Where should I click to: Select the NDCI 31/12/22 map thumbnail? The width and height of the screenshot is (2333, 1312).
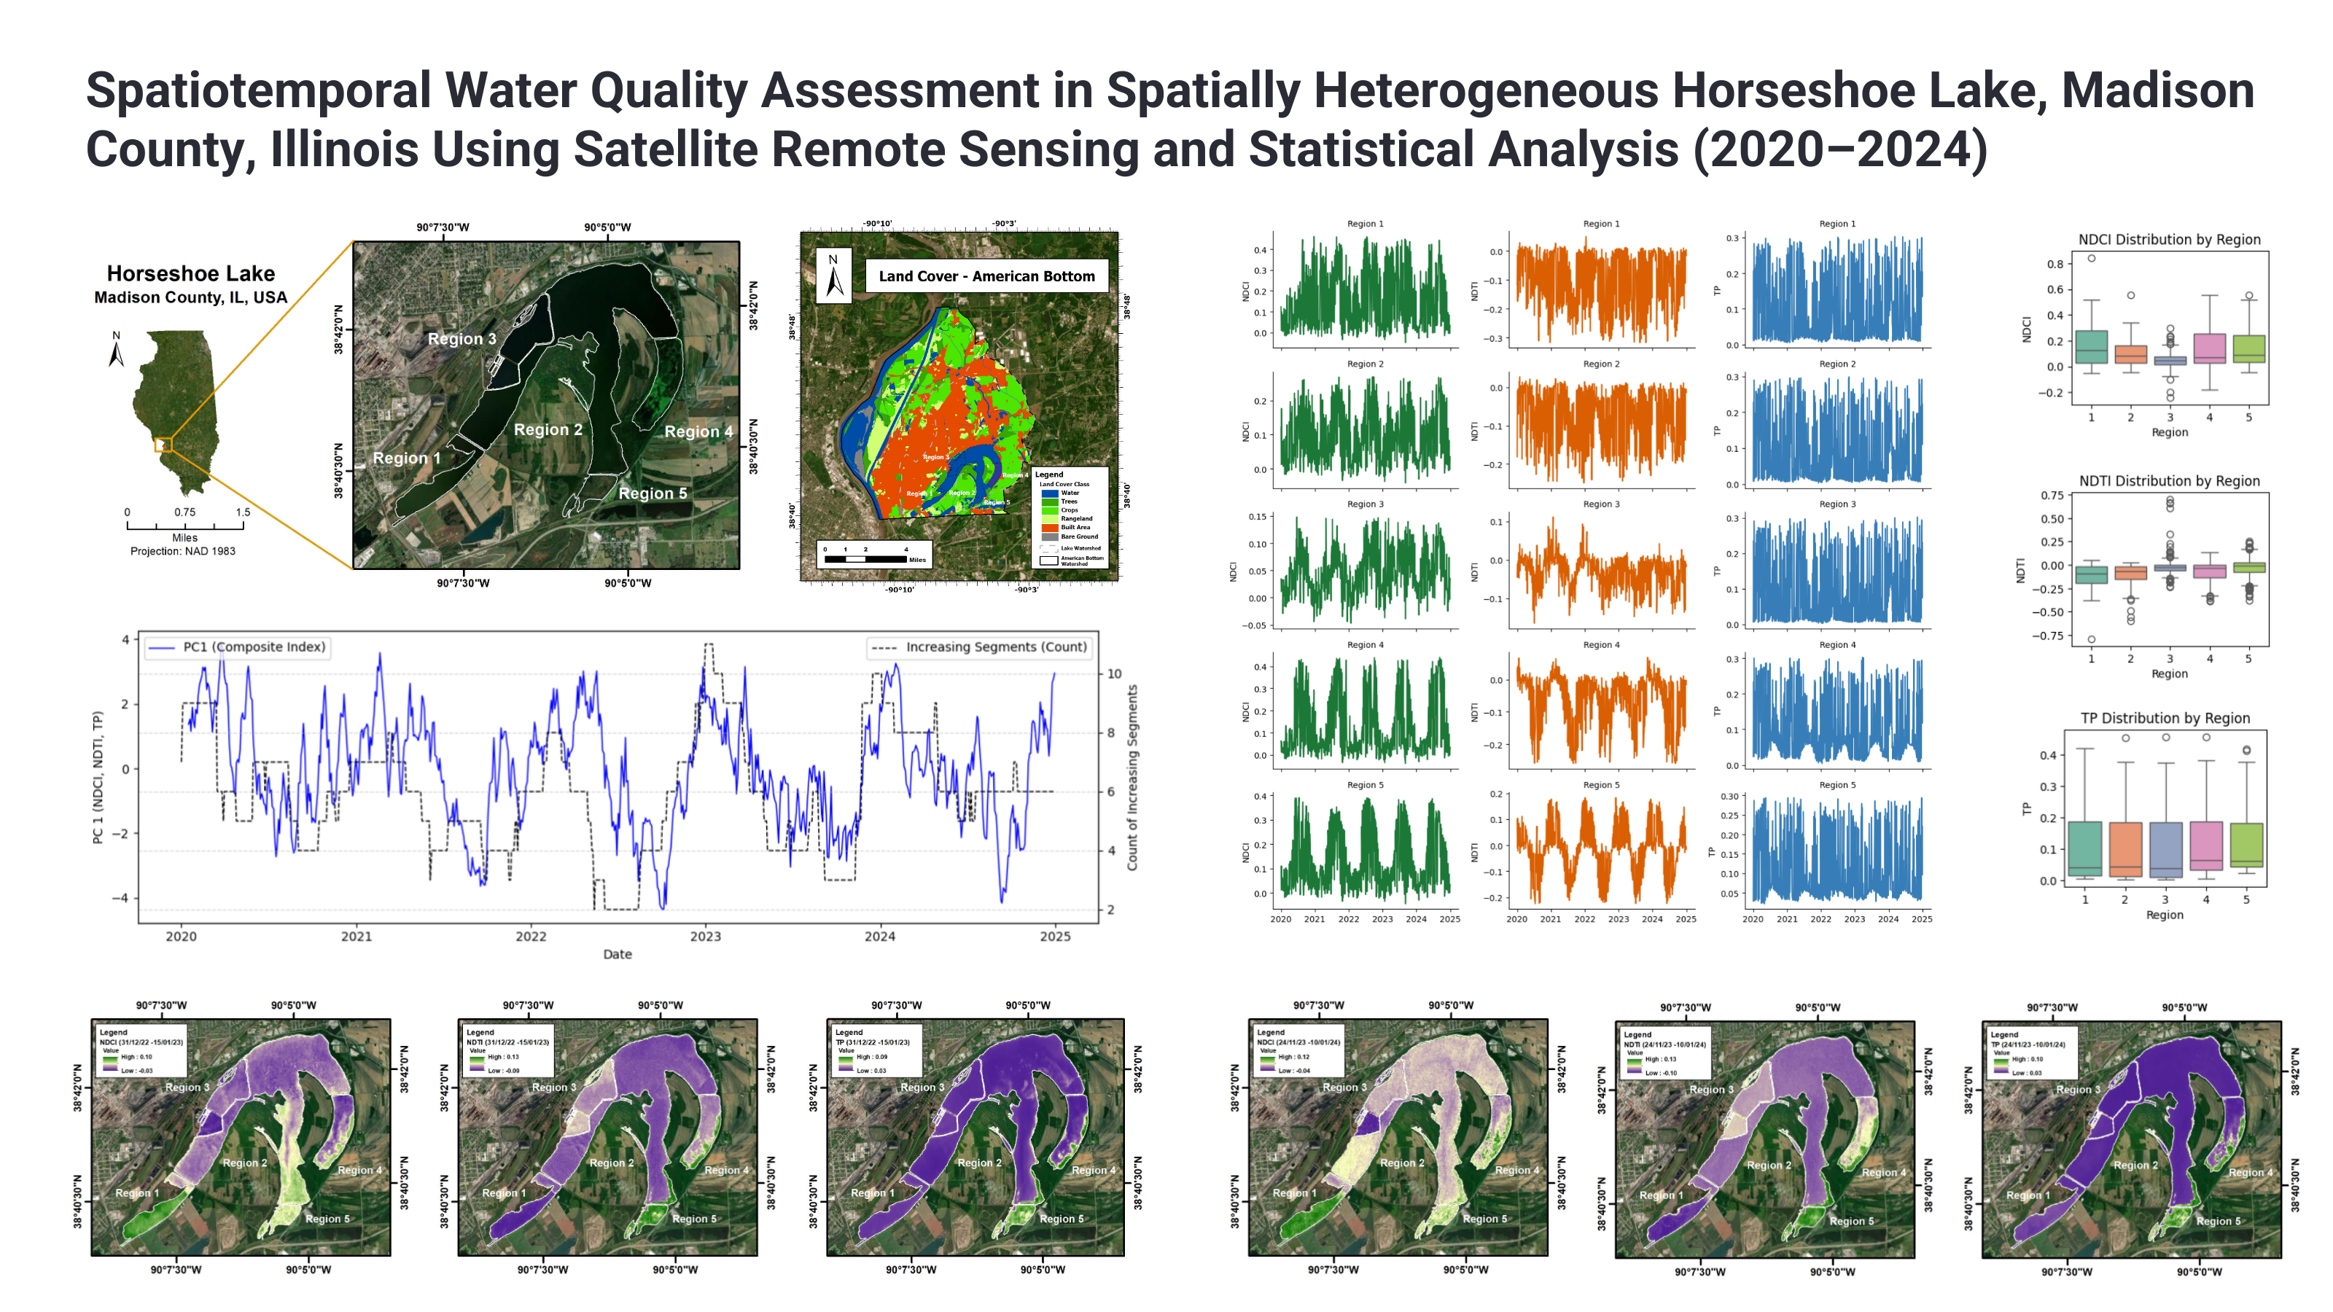click(x=241, y=1137)
